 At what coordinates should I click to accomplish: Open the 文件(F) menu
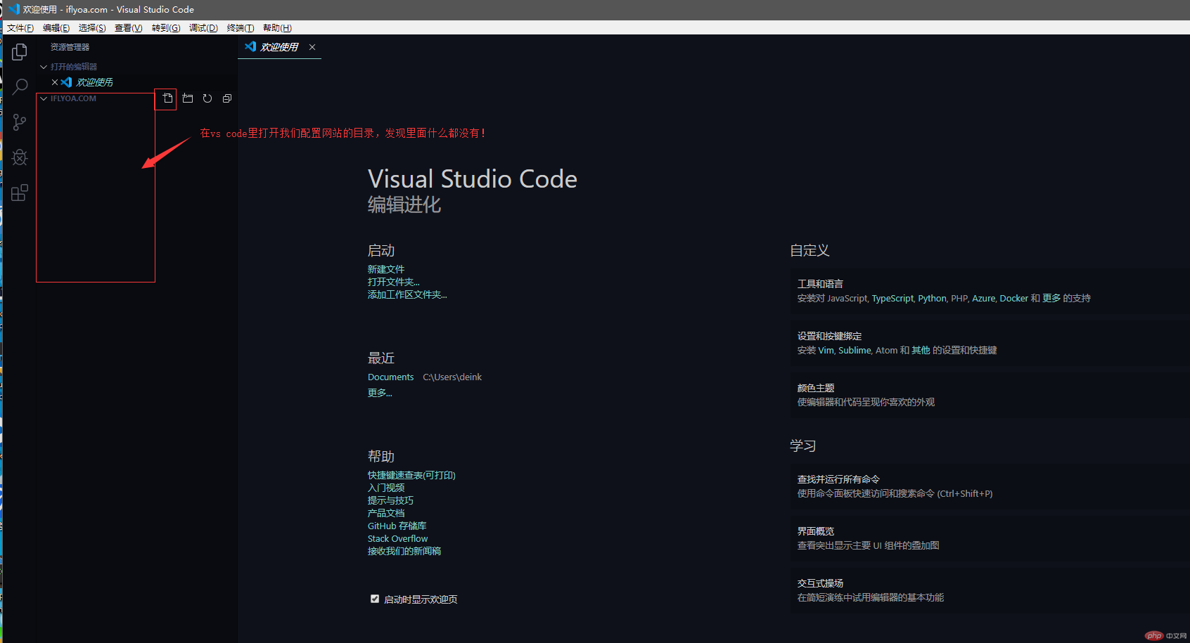click(20, 28)
